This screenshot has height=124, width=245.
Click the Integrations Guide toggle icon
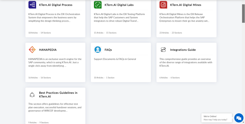[x=163, y=50]
